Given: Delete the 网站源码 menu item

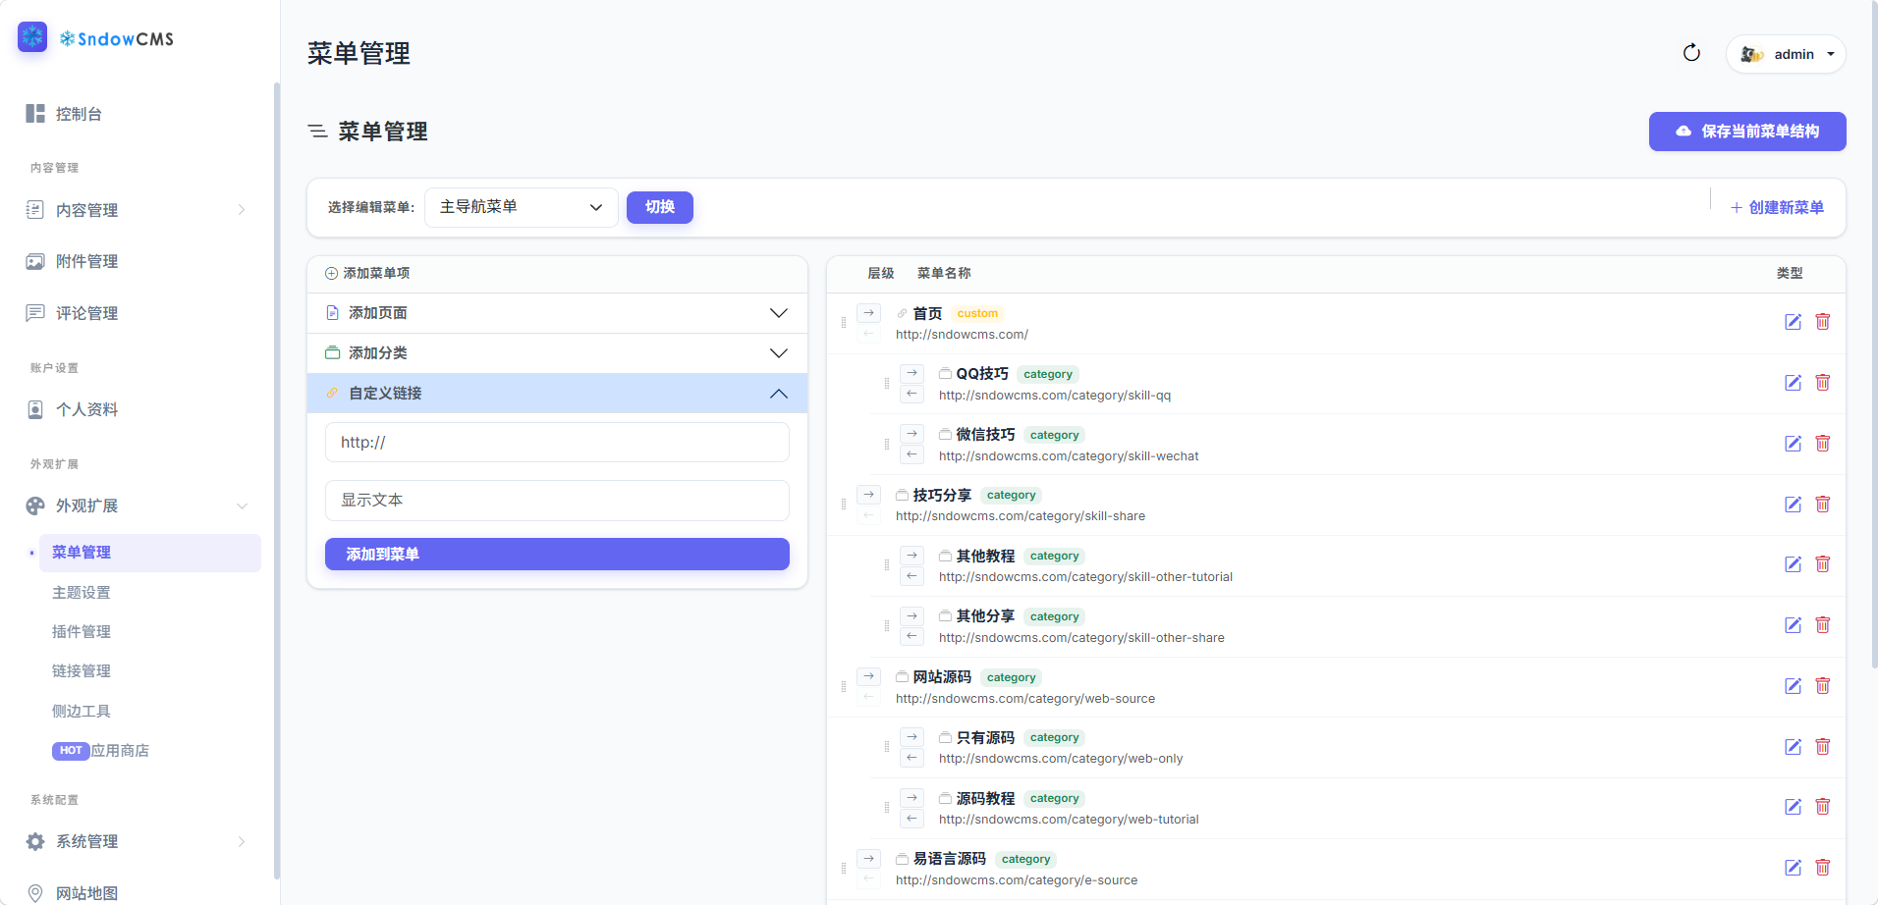Looking at the screenshot, I should click(1823, 686).
